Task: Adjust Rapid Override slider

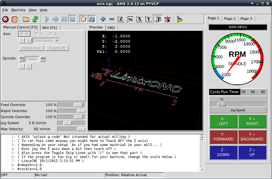Action: [71, 111]
